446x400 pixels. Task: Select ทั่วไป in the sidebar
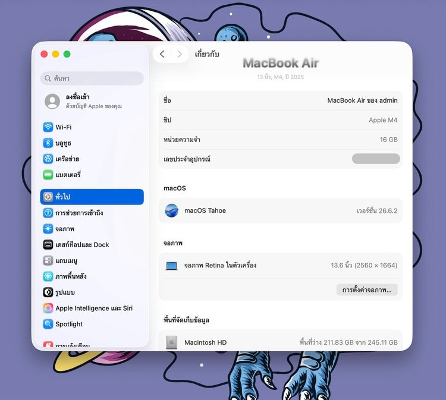coord(92,197)
